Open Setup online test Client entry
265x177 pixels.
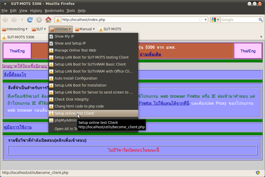coord(93,113)
